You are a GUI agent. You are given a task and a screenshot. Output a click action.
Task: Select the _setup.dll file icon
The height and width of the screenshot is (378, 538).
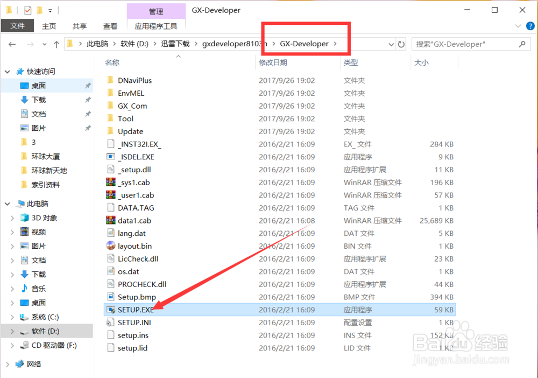coord(110,169)
